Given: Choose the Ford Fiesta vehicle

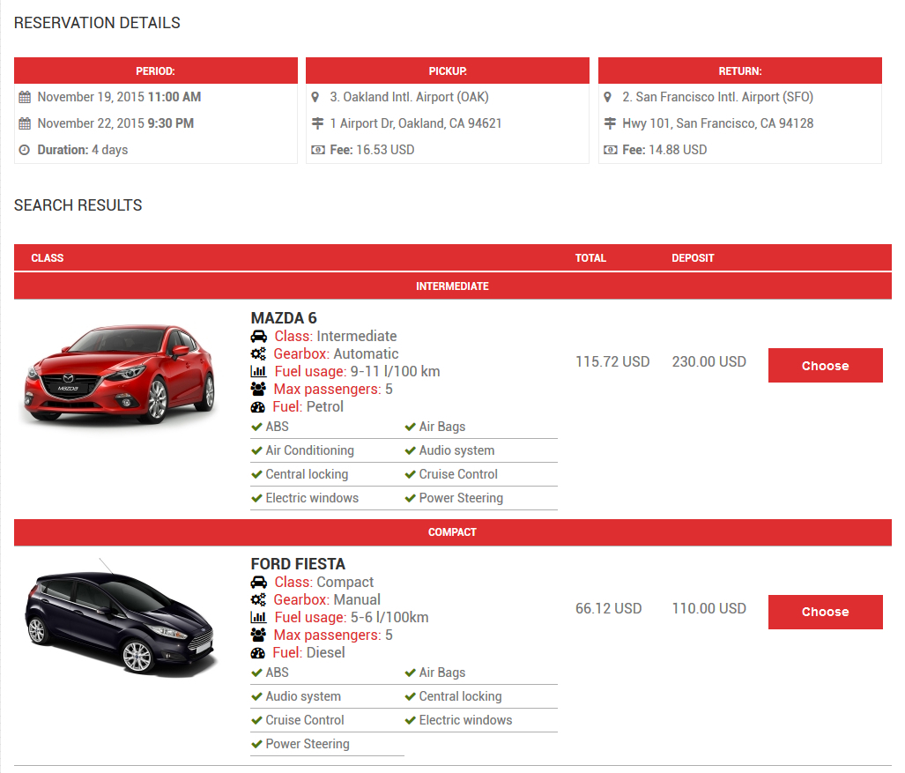Looking at the screenshot, I should pos(825,612).
